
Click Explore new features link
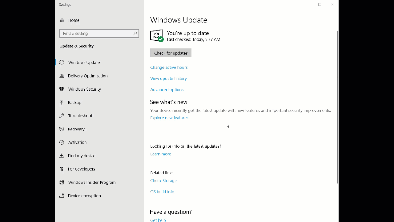(x=169, y=118)
